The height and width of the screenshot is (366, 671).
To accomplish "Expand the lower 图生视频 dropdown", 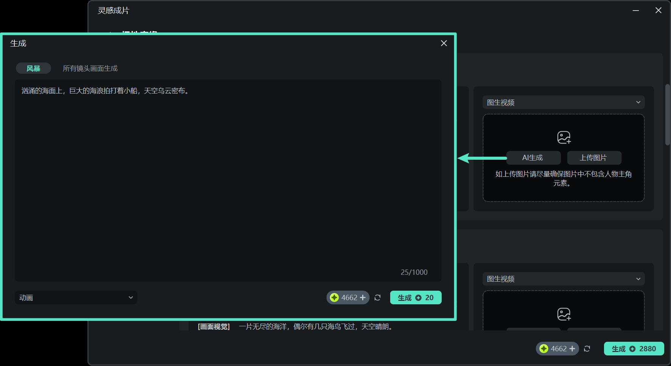I will pyautogui.click(x=563, y=279).
